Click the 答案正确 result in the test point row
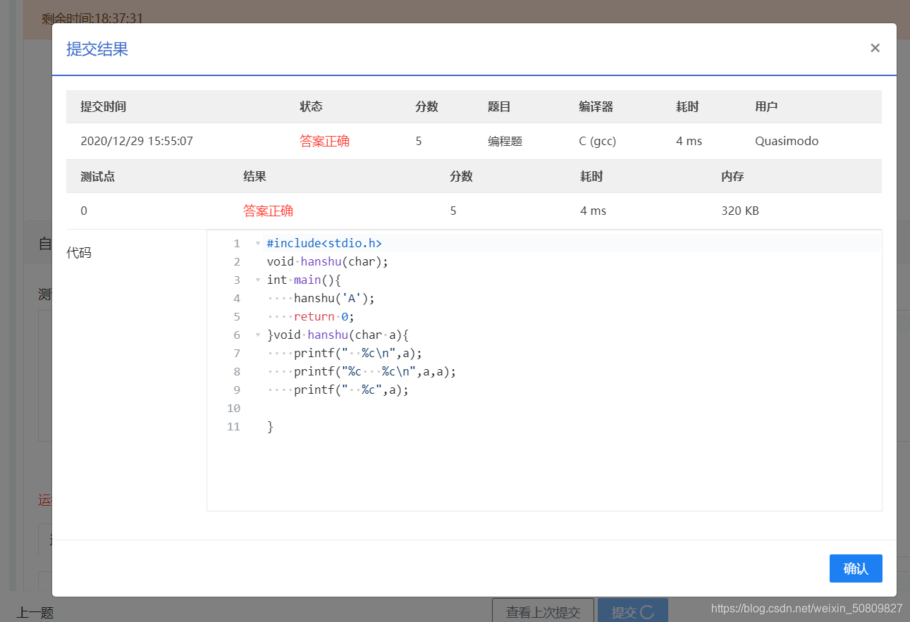This screenshot has height=622, width=910. pyautogui.click(x=268, y=211)
